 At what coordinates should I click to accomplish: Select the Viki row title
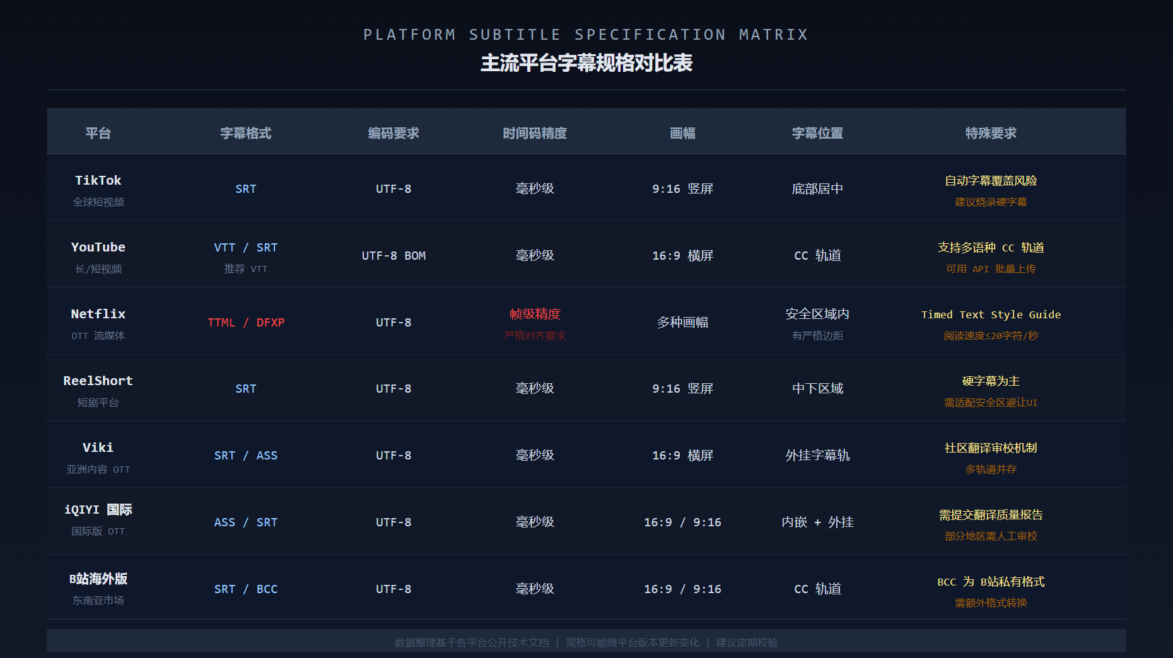(x=98, y=447)
